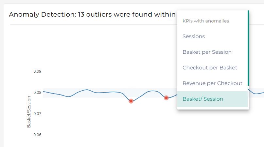
Task: Select the highlighted Basket/ Session option
Action: tap(212, 99)
